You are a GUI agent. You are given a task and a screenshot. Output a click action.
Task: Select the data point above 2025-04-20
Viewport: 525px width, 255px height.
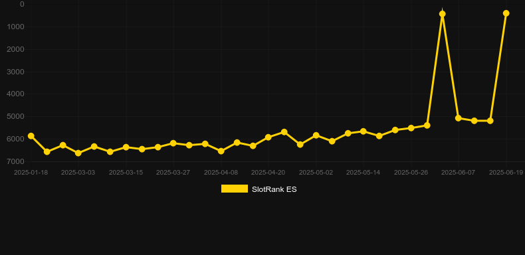click(268, 137)
